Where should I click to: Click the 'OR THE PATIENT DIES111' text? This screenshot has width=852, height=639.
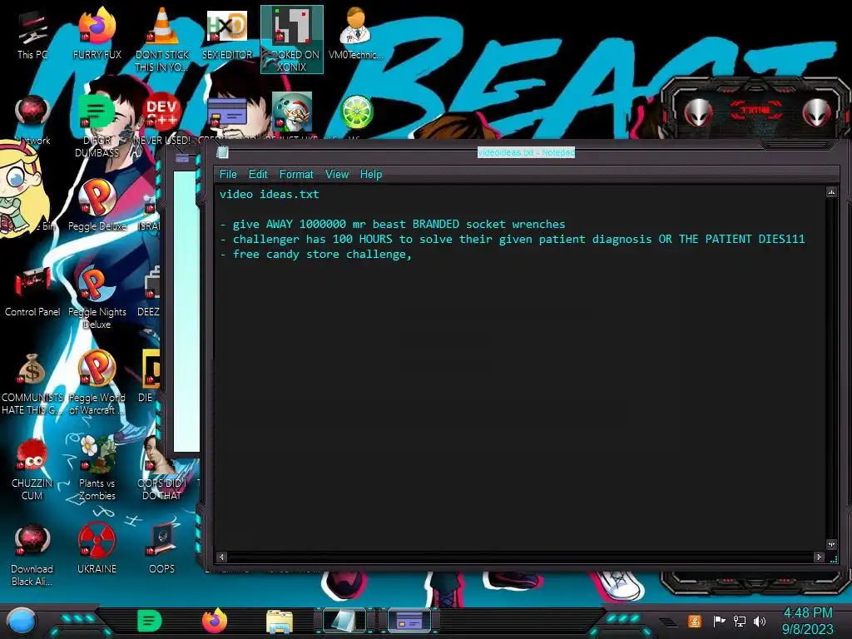[731, 239]
